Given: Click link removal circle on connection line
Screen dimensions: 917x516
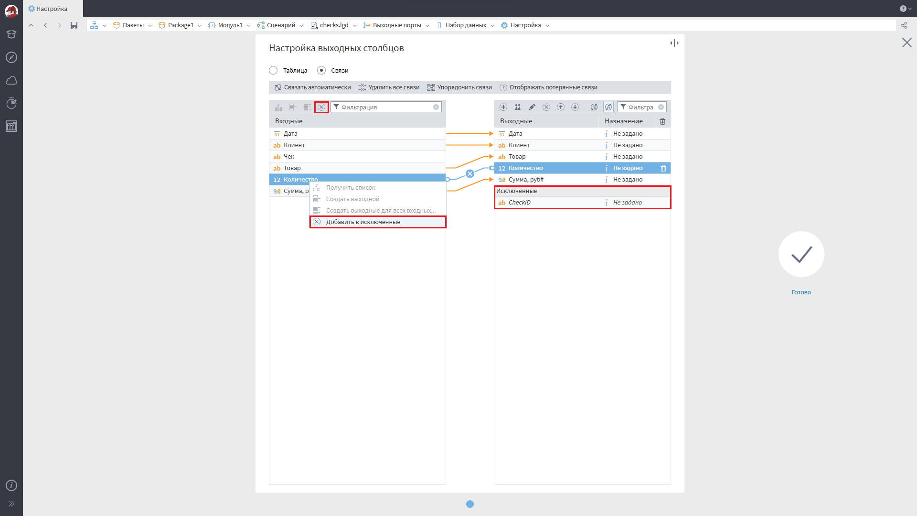Looking at the screenshot, I should pos(470,173).
